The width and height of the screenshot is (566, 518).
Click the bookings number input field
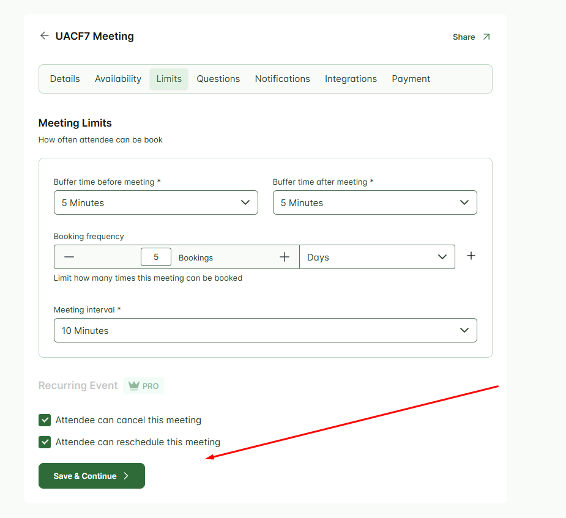tap(156, 257)
